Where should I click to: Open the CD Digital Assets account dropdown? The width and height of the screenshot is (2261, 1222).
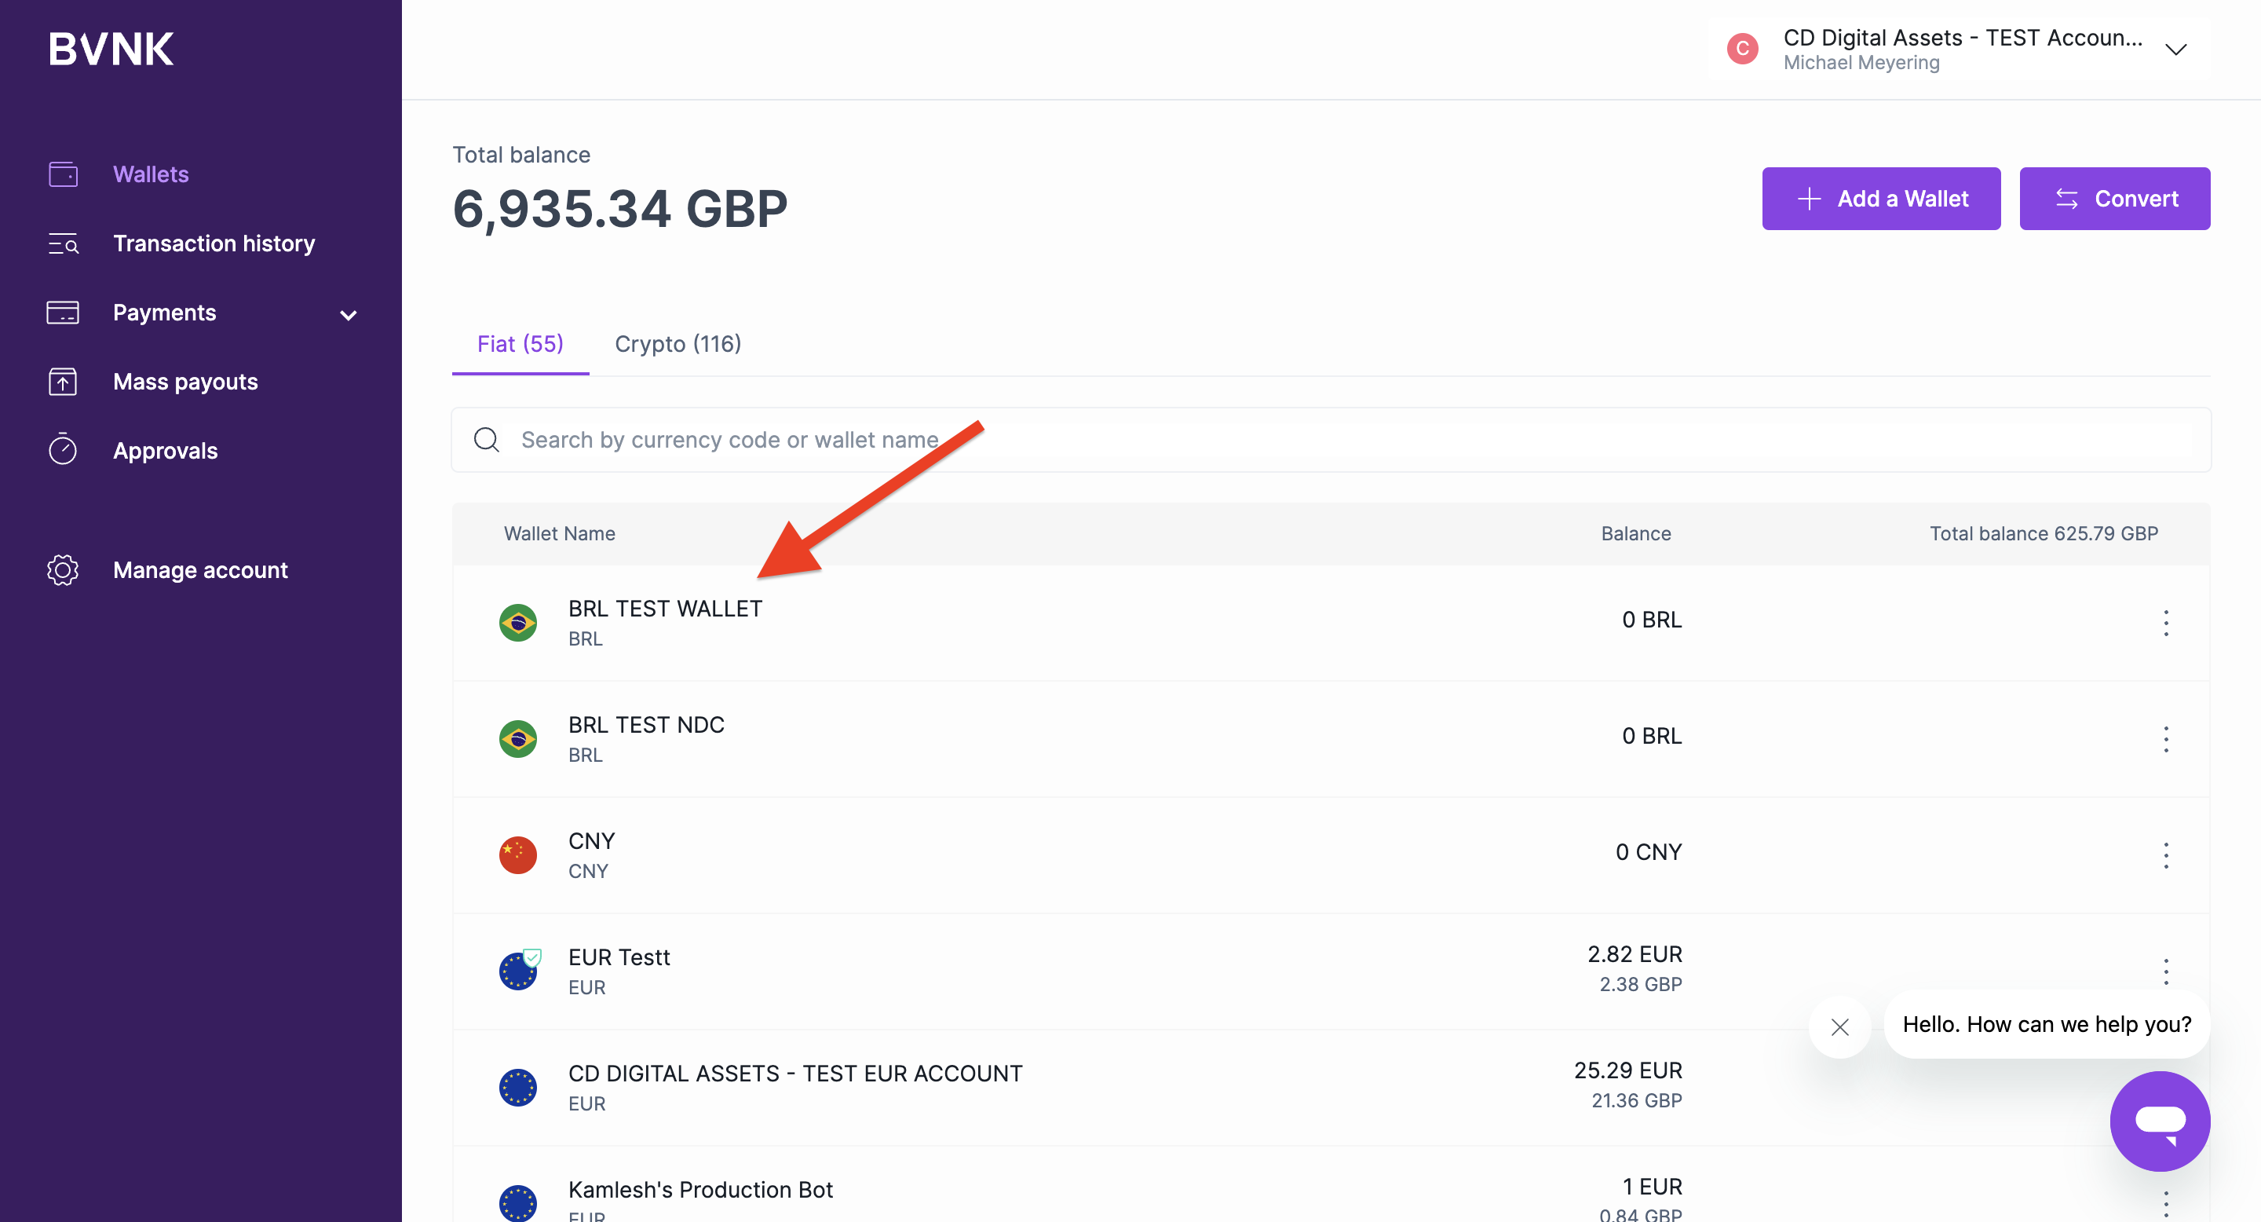click(x=2175, y=49)
